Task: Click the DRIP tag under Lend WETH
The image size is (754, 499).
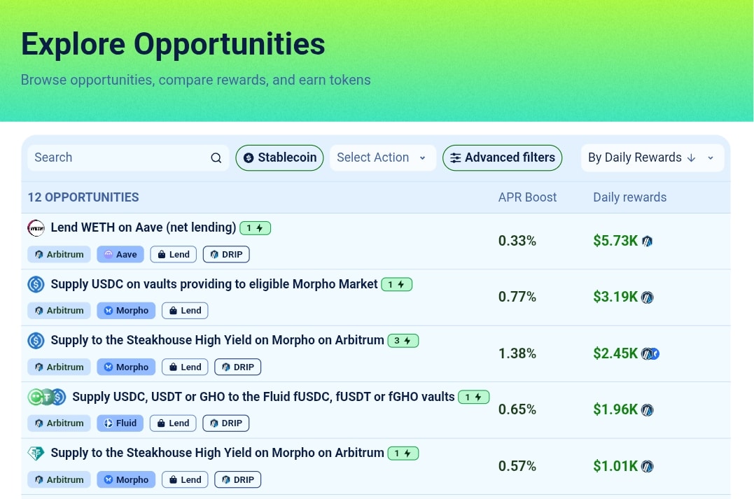Action: click(226, 254)
